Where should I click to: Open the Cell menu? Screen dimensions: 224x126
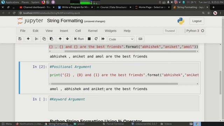(x=78, y=31)
